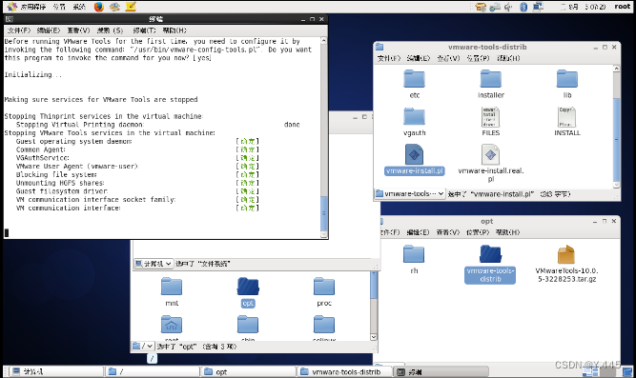Click the network connection tray icon
The height and width of the screenshot is (378, 636).
495,7
